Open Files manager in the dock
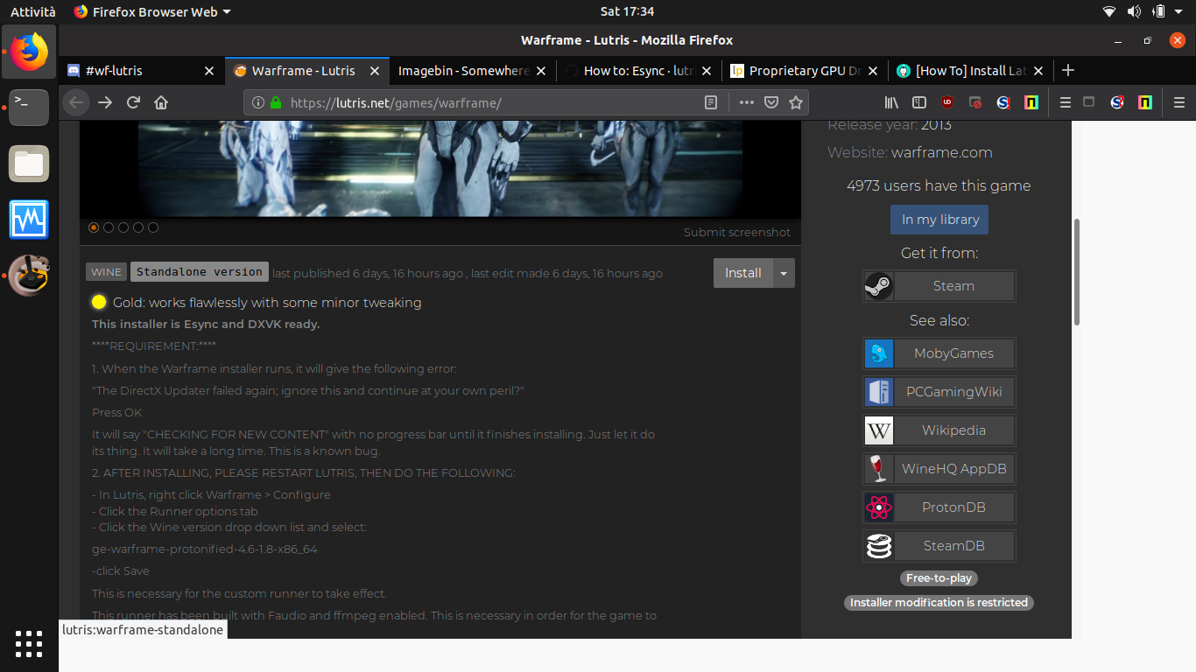The width and height of the screenshot is (1196, 672). pos(29,164)
